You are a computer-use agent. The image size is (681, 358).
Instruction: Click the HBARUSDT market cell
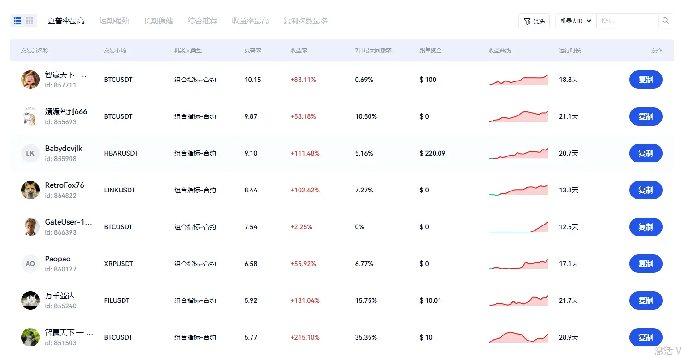click(x=121, y=153)
